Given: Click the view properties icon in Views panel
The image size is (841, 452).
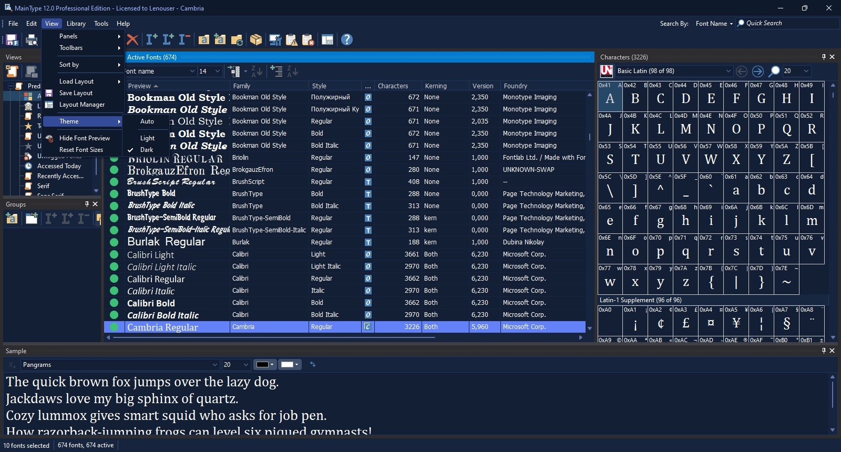Looking at the screenshot, I should [32, 71].
